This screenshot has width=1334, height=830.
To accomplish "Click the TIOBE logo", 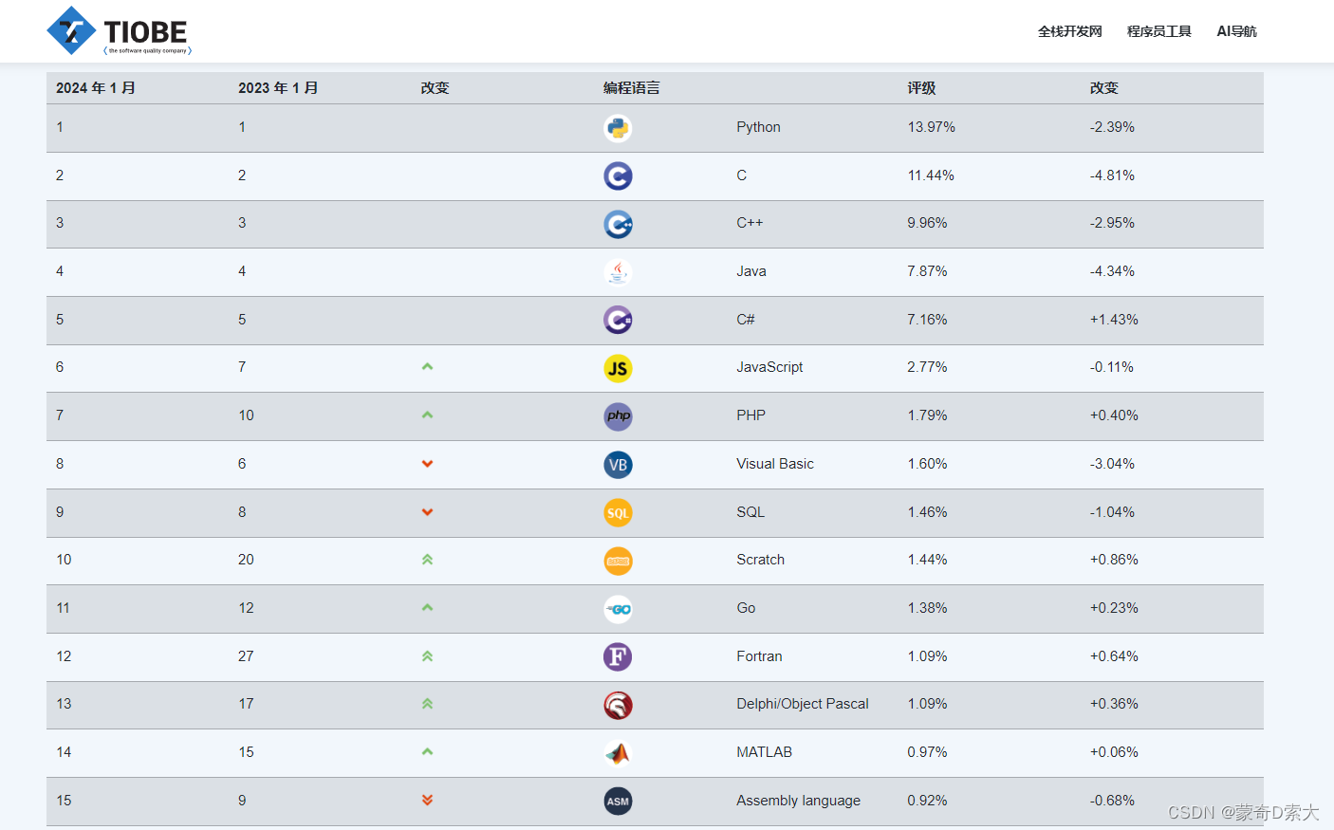I will coord(120,31).
